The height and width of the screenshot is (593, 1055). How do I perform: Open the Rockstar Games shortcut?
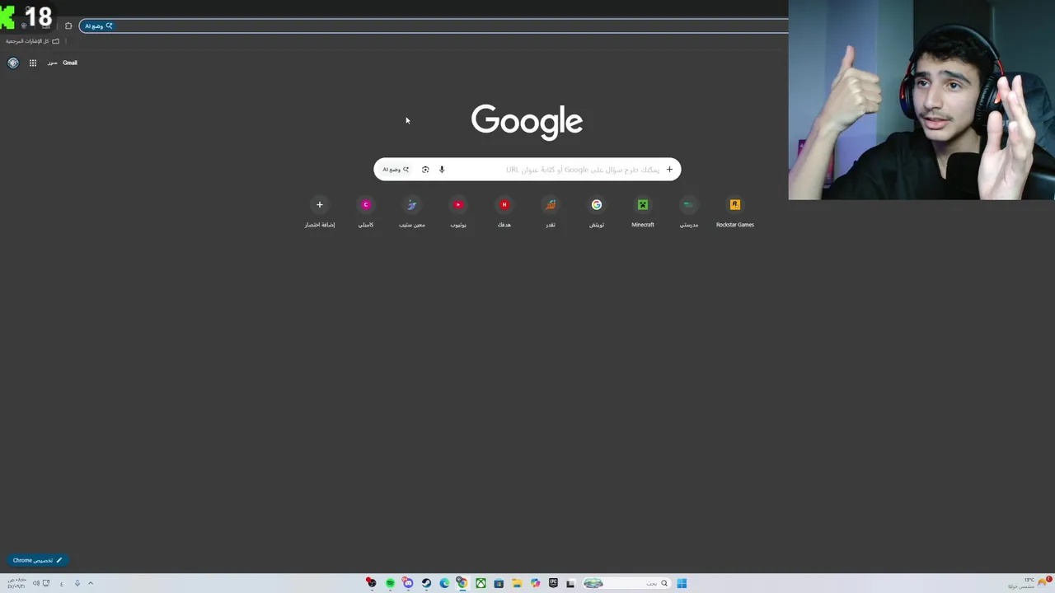click(x=735, y=212)
